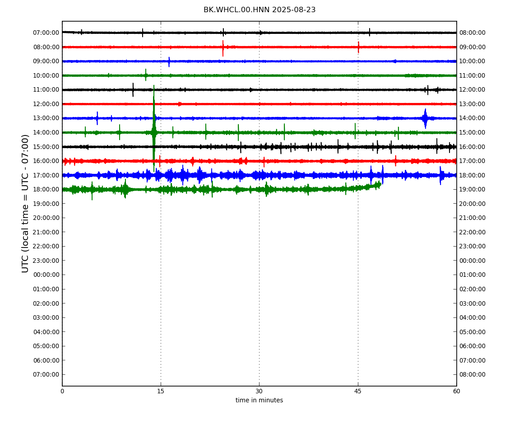The image size is (519, 429).
Task: Click x-axis tick label 30
Action: 259,391
